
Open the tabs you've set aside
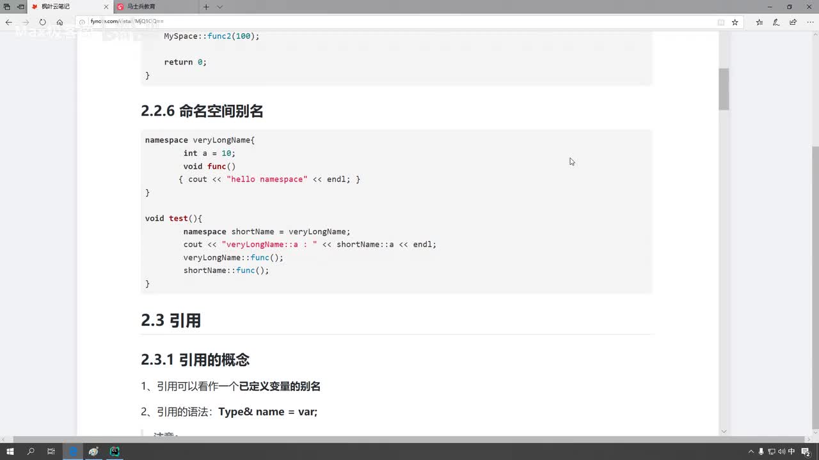pos(7,6)
